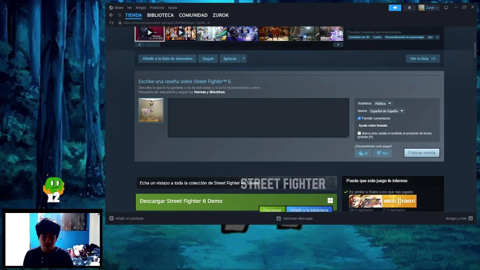Image resolution: width=480 pixels, height=270 pixels.
Task: Click Gestionar descargas text
Action: (298, 218)
